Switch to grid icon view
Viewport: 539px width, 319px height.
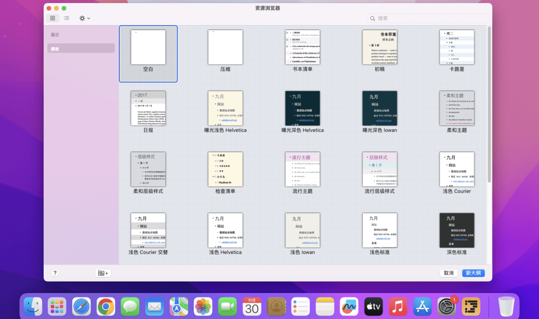(x=53, y=18)
